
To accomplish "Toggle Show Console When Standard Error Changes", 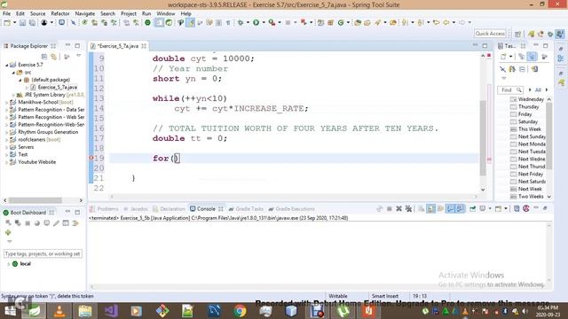I will point(460,209).
